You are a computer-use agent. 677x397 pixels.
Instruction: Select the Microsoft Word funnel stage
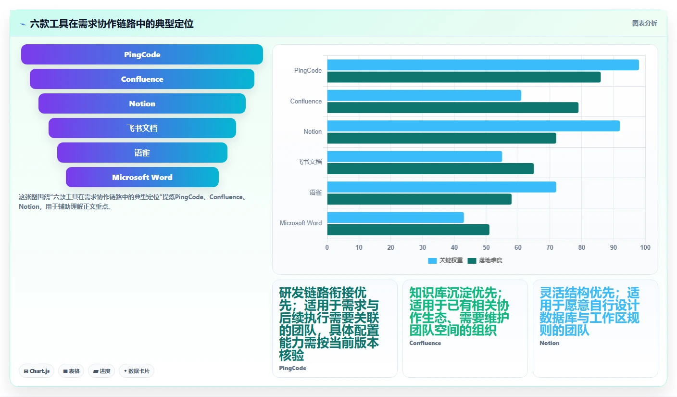click(142, 177)
